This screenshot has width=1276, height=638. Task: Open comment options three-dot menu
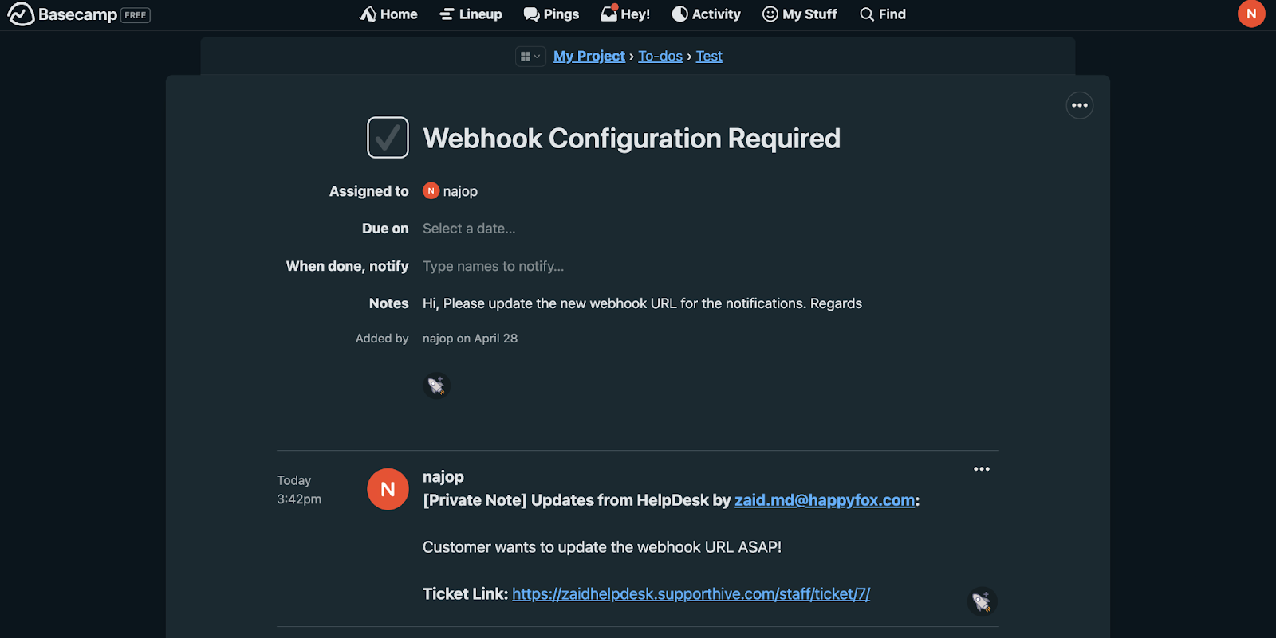(982, 469)
